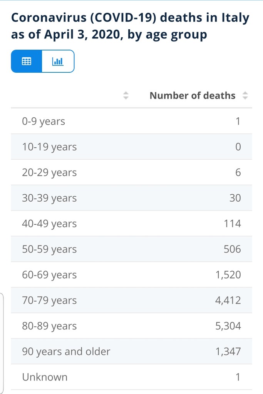Sort by age group column arrows
Screen dimensions: 263x394
[x=126, y=95]
